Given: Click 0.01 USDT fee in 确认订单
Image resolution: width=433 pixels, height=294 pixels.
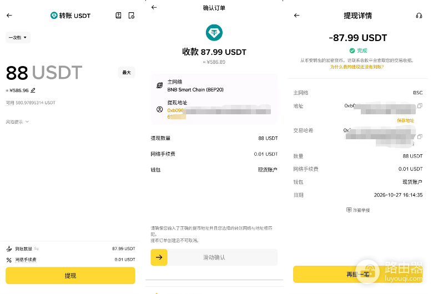Looking at the screenshot, I should point(266,154).
